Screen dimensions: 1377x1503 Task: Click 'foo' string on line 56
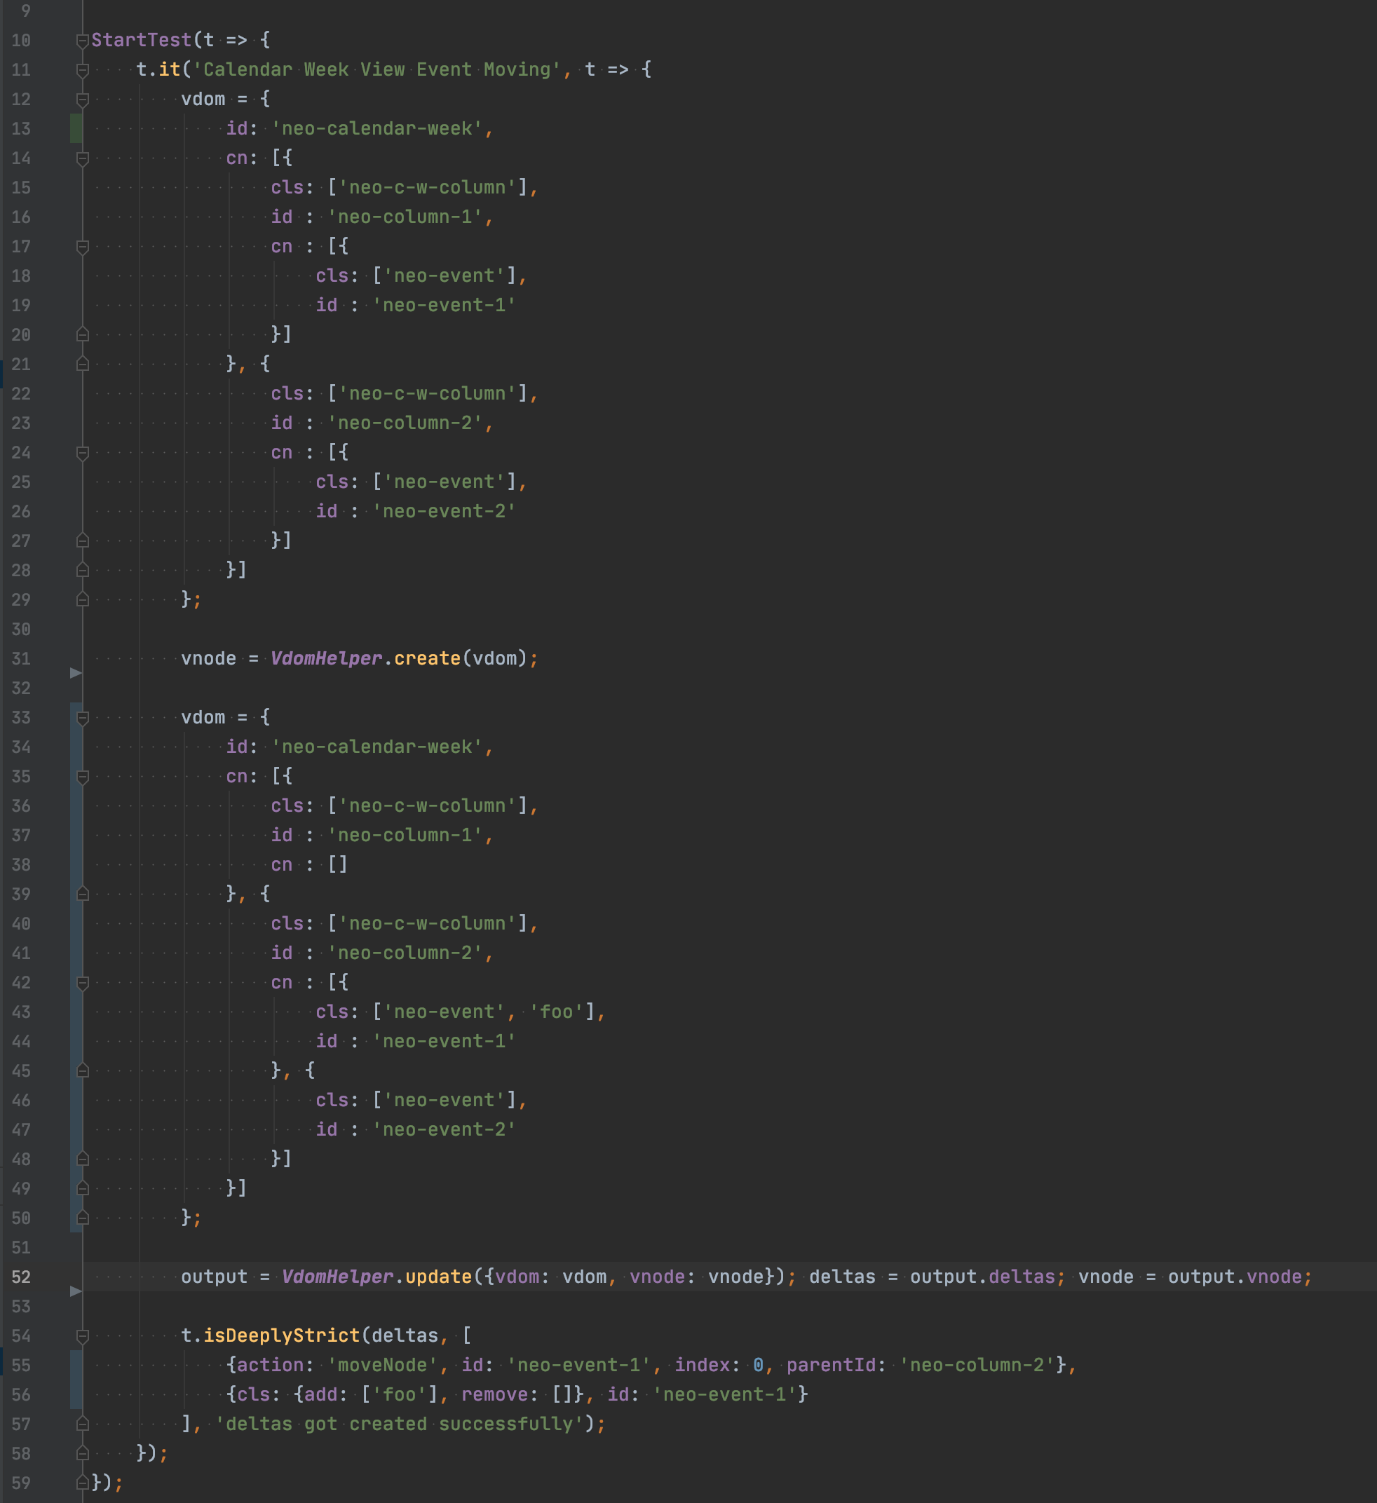point(400,1394)
